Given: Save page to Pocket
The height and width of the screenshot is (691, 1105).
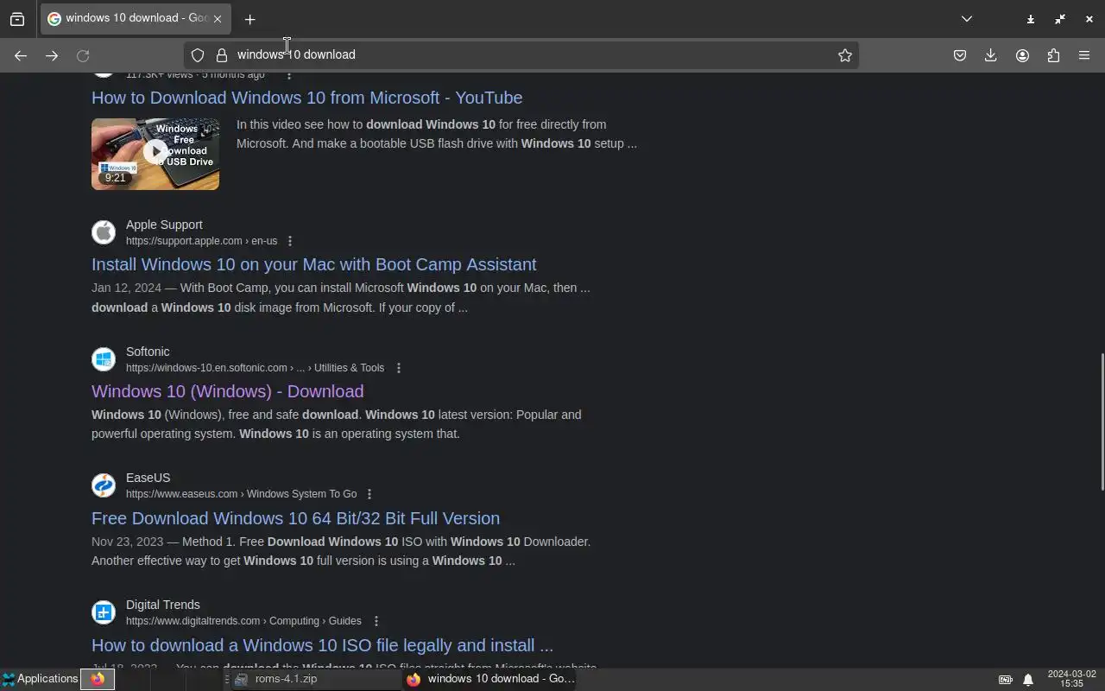Looking at the screenshot, I should point(960,55).
